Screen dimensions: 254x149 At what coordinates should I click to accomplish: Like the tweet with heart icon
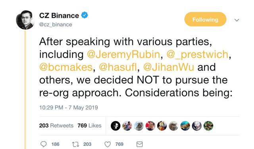point(108,144)
